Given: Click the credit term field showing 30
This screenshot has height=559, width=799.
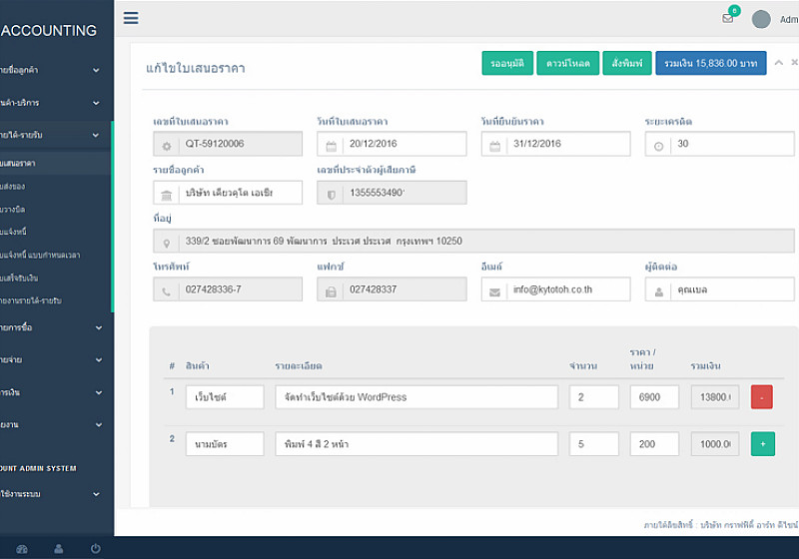Looking at the screenshot, I should [732, 144].
